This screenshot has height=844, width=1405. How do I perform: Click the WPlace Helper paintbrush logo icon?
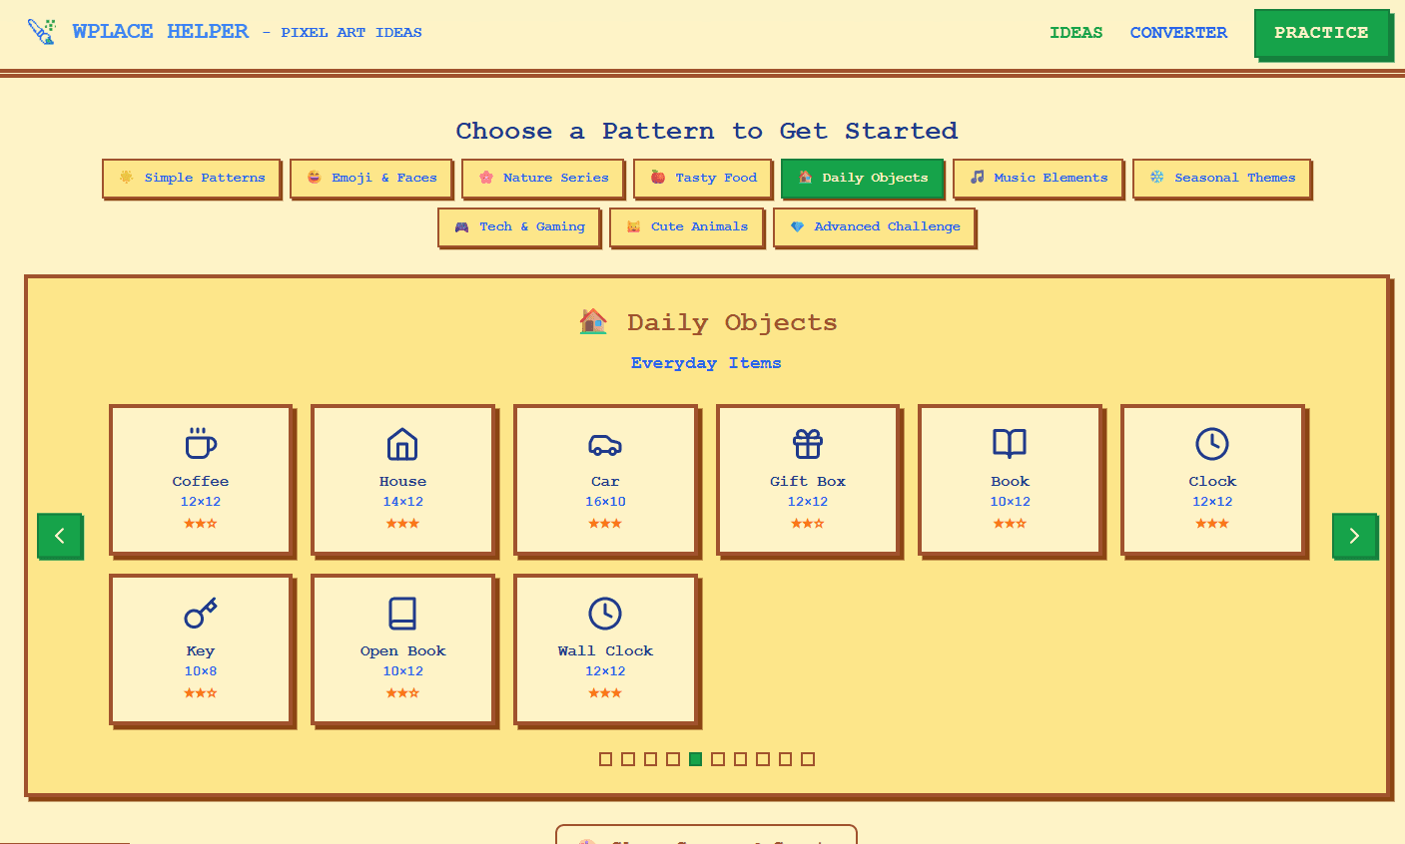point(42,32)
